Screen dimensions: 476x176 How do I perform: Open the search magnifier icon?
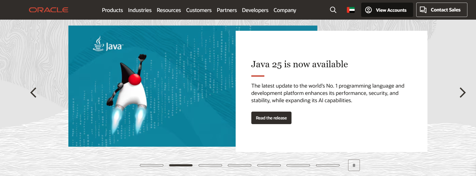[x=333, y=10]
